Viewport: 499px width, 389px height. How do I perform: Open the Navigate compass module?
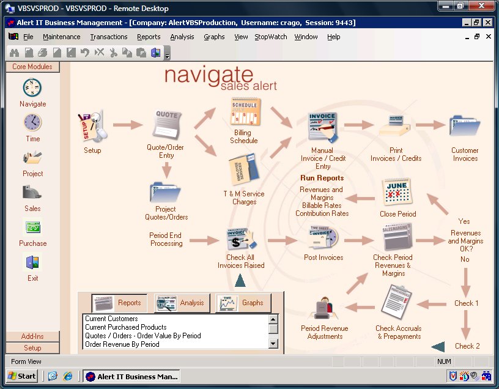(x=32, y=87)
